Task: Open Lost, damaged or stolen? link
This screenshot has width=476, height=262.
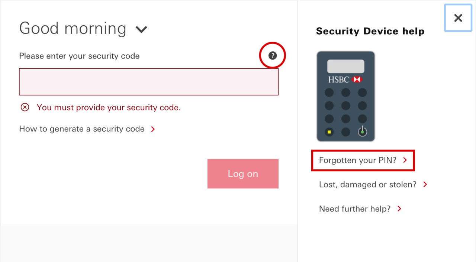Action: click(368, 185)
